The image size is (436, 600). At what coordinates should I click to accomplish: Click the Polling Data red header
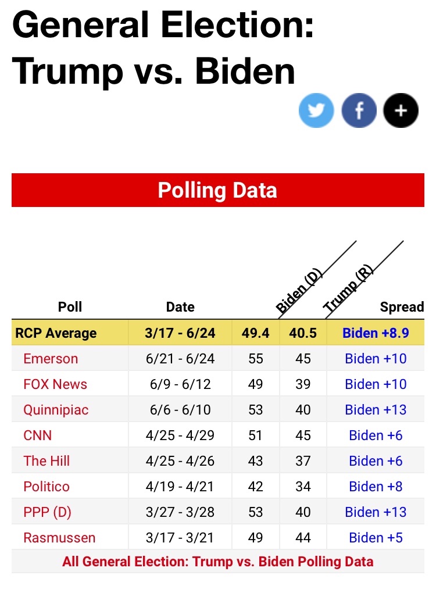217,190
